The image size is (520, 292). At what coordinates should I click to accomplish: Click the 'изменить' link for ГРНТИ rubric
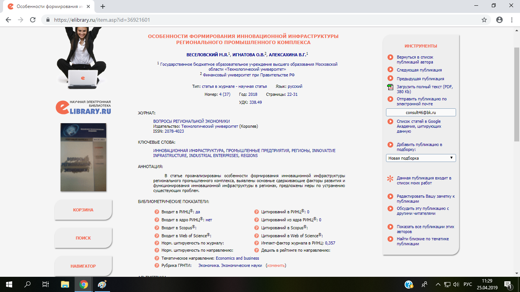pyautogui.click(x=276, y=266)
